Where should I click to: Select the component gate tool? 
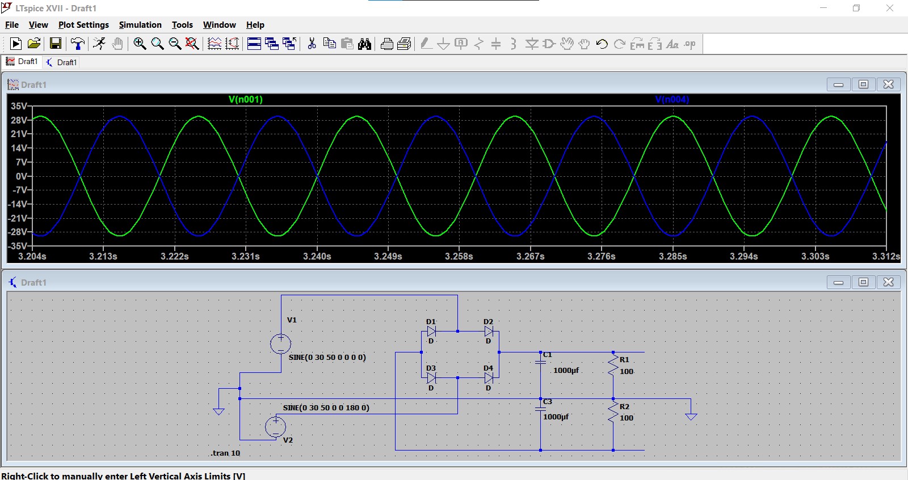click(x=549, y=44)
